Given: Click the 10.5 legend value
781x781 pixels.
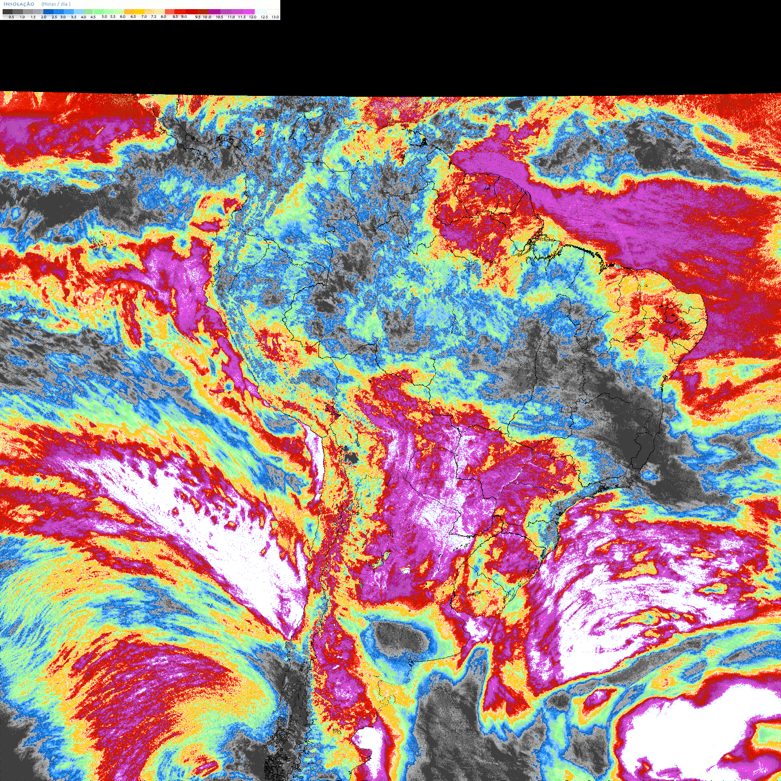Looking at the screenshot, I should tap(220, 17).
